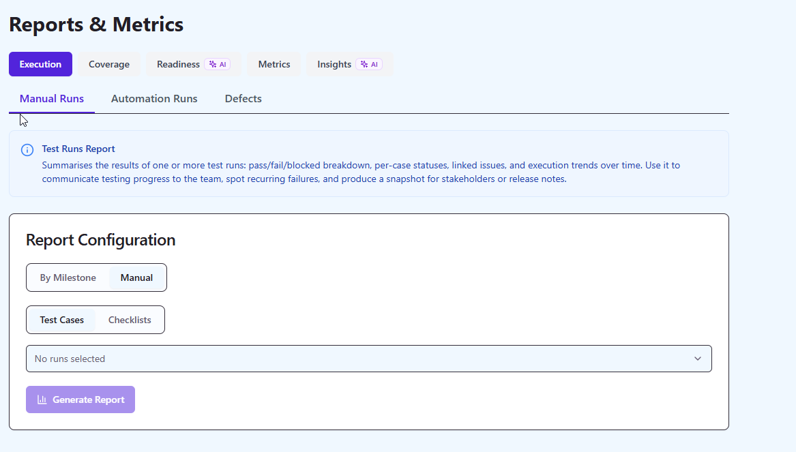Choose the By Milestone option
The width and height of the screenshot is (796, 452).
[68, 277]
